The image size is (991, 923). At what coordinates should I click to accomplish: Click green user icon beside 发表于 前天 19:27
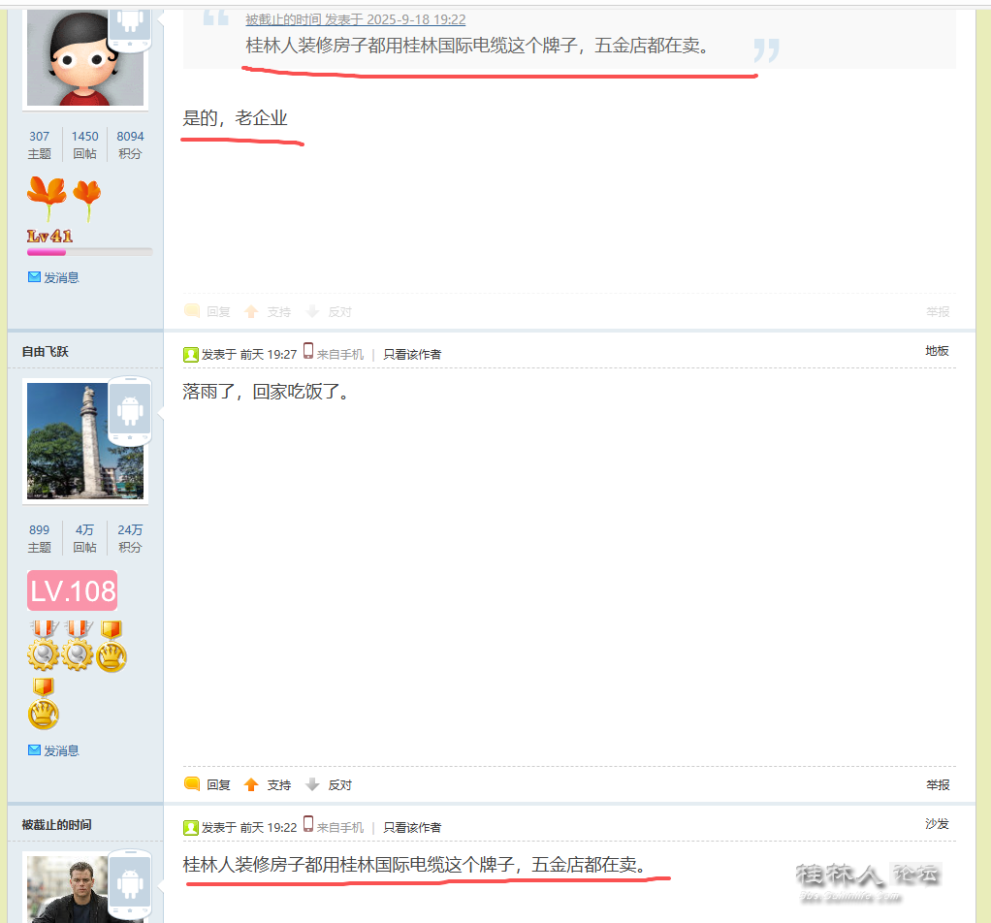click(x=191, y=355)
